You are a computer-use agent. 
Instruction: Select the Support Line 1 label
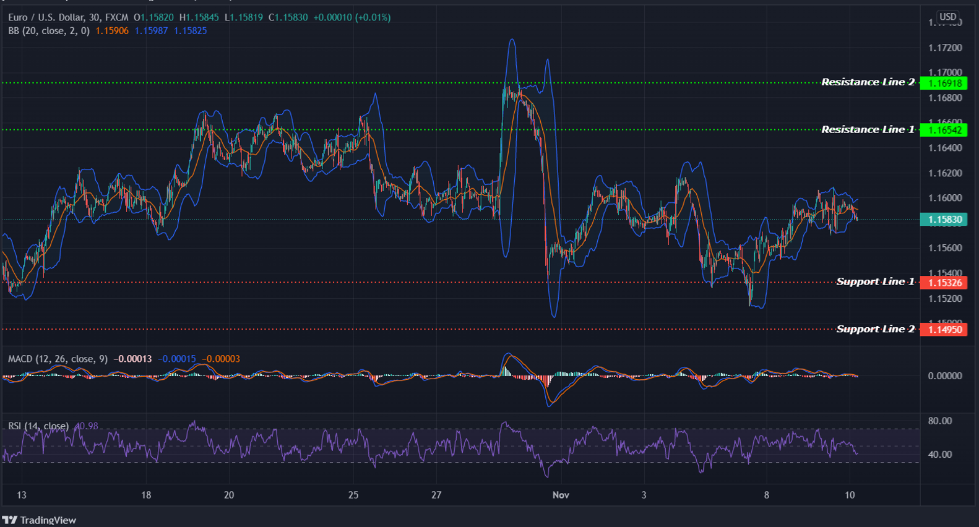pyautogui.click(x=875, y=281)
